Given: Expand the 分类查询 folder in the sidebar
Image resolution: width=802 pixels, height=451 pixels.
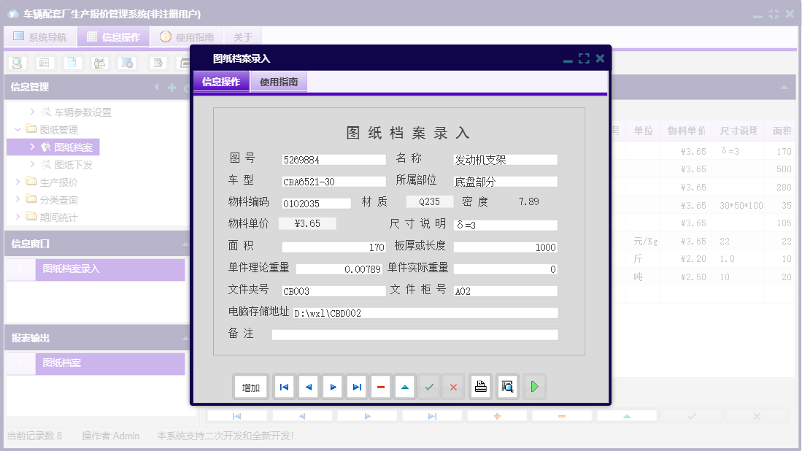Looking at the screenshot, I should point(18,200).
